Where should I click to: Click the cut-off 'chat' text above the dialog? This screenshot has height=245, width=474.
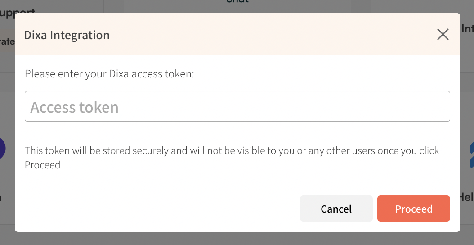[237, 1]
